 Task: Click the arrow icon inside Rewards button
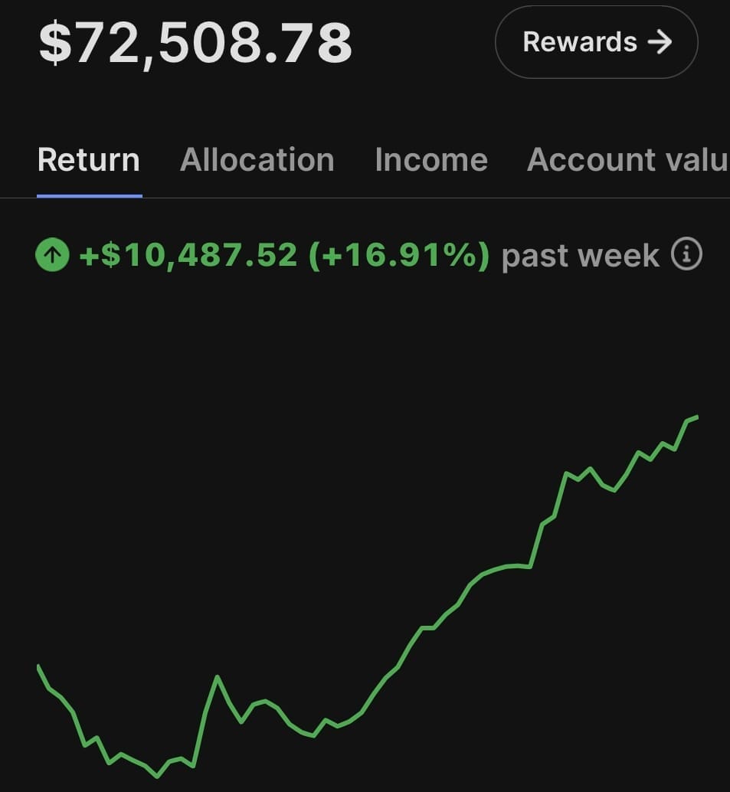pos(659,42)
